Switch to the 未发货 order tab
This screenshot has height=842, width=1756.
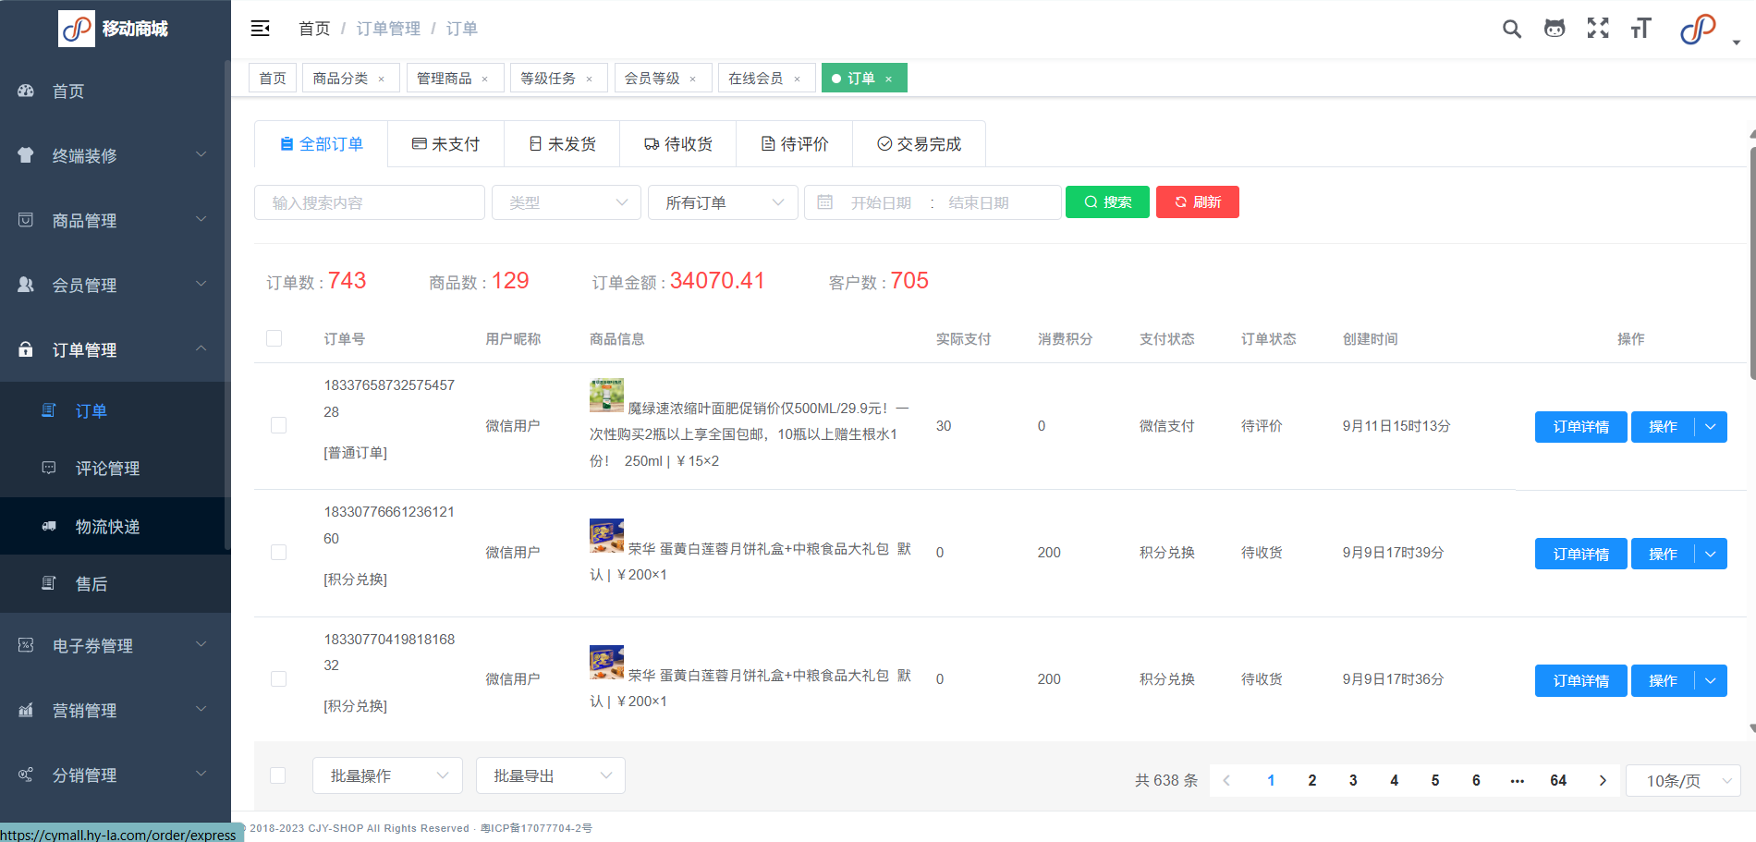[x=562, y=144]
